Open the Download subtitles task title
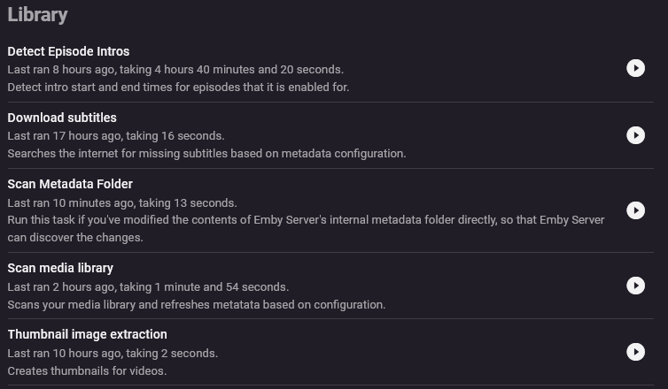 pyautogui.click(x=62, y=118)
